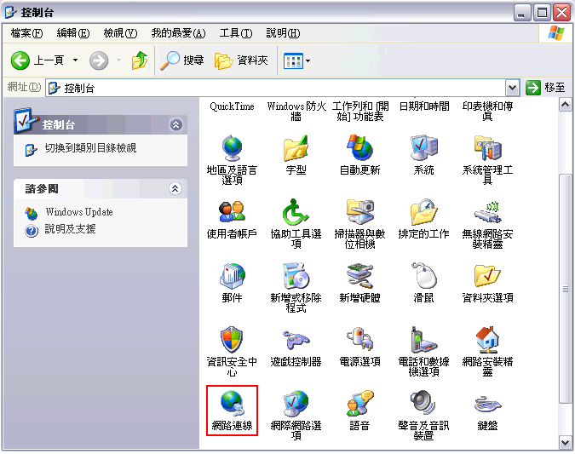Viewport: 575px width, 454px height.
Task: Open the 字型 fonts folder icon
Action: click(x=296, y=148)
